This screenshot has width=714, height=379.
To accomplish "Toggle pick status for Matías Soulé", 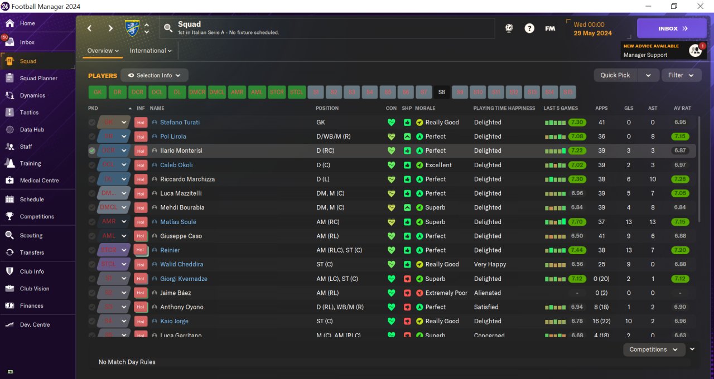I will pos(92,222).
